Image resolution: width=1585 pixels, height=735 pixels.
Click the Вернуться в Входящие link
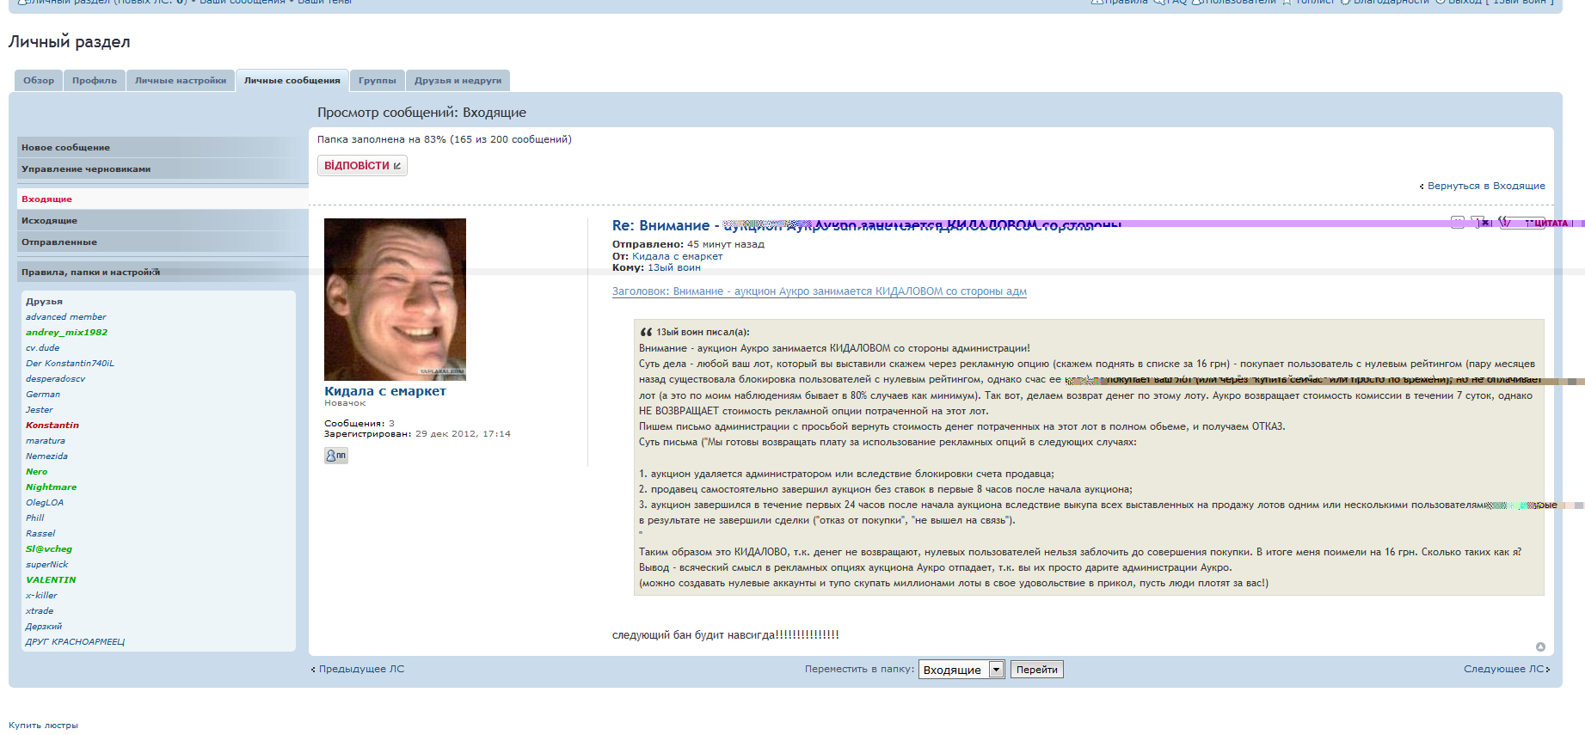(1485, 186)
